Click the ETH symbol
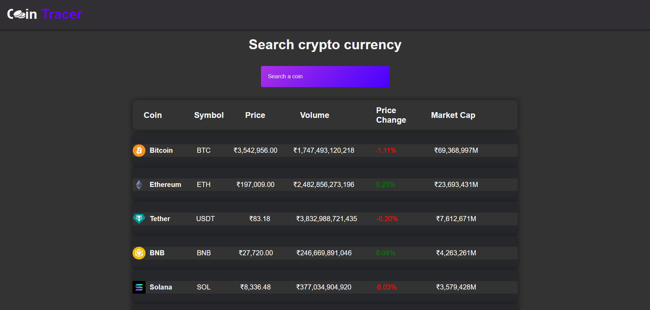 point(204,185)
